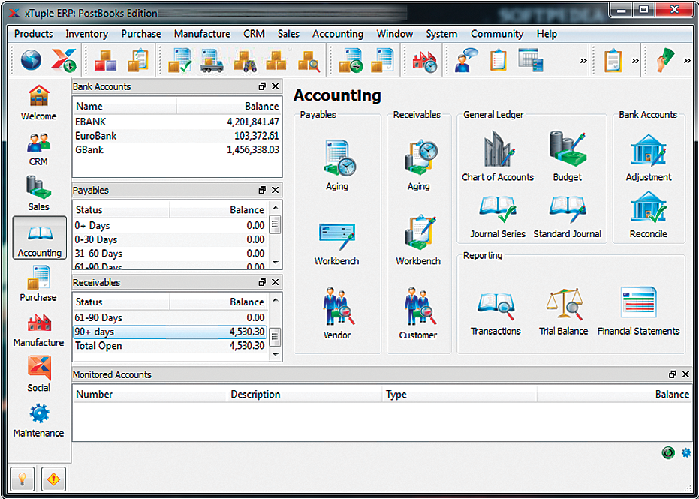The height and width of the screenshot is (499, 699).
Task: Open the globe web browser toolbar icon
Action: (32, 60)
